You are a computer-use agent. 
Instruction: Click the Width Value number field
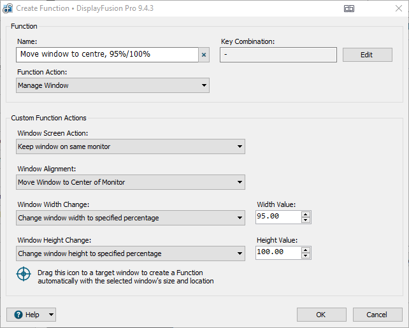pos(278,217)
